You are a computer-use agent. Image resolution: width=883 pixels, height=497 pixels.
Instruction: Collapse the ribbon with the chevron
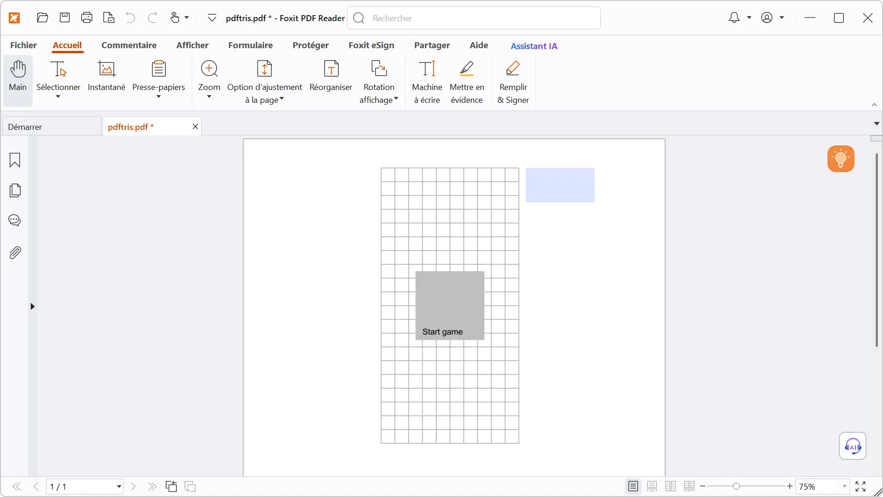click(874, 105)
